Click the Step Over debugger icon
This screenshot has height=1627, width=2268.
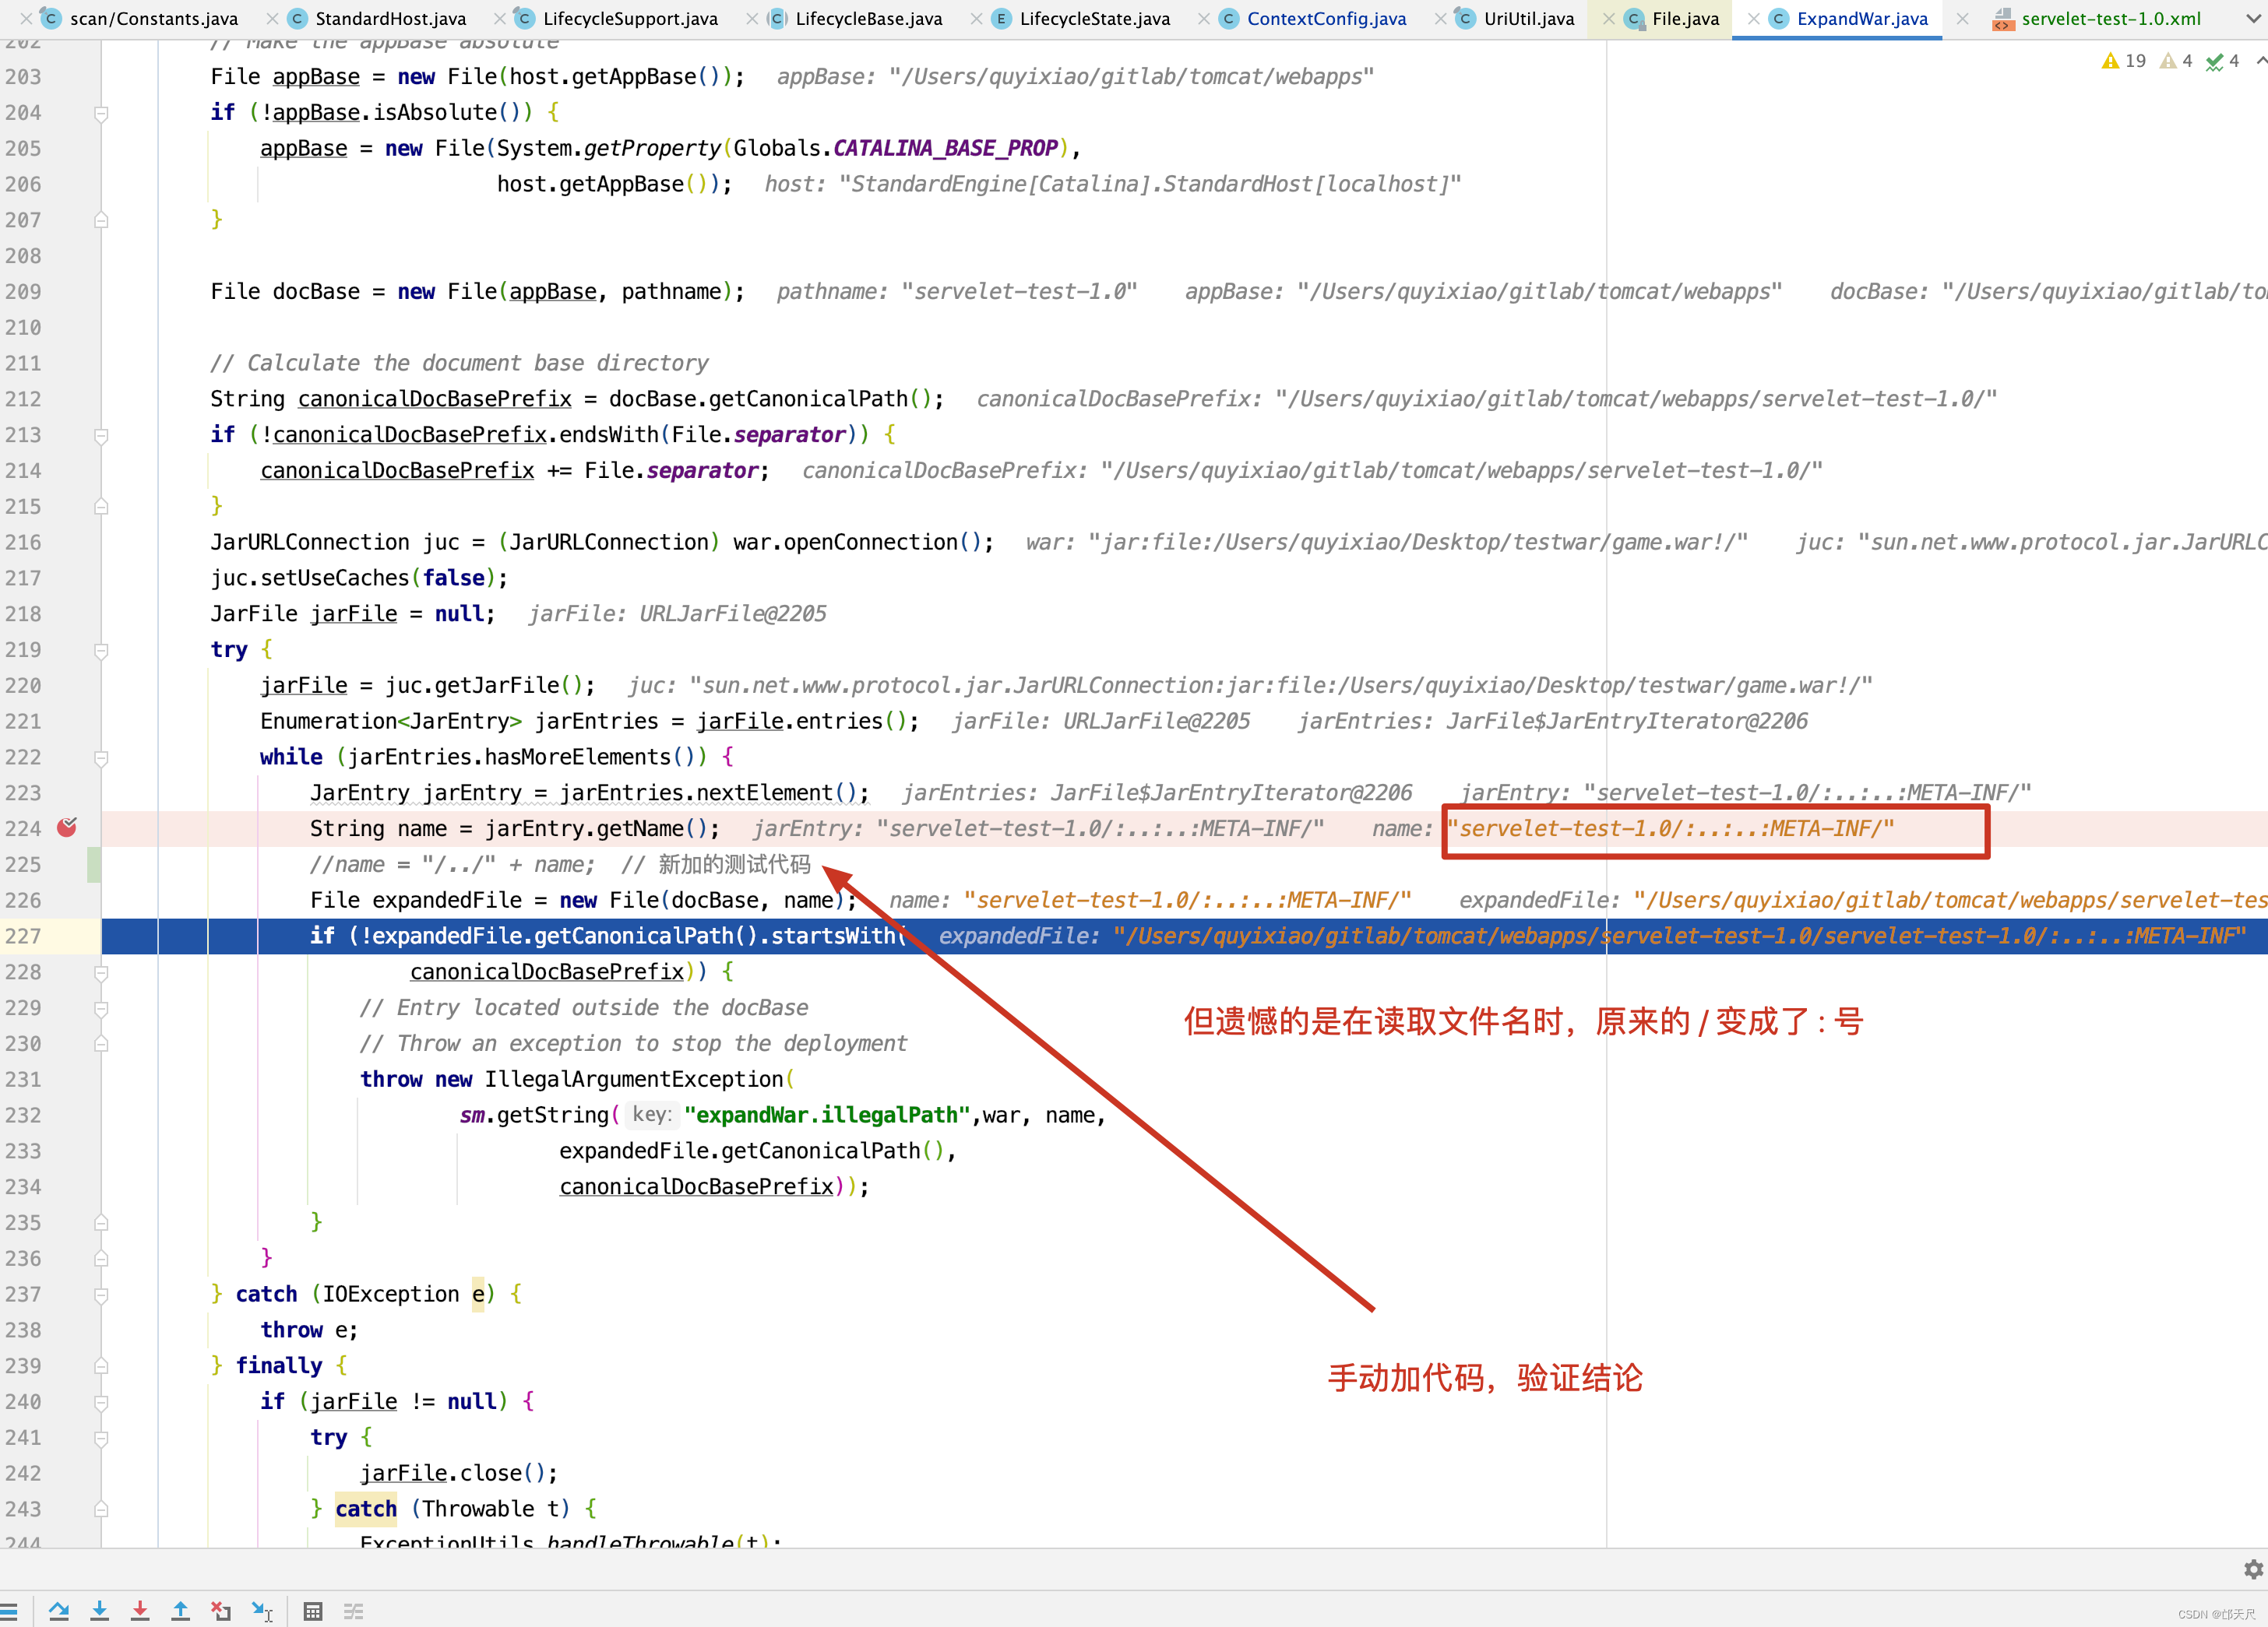[59, 1611]
